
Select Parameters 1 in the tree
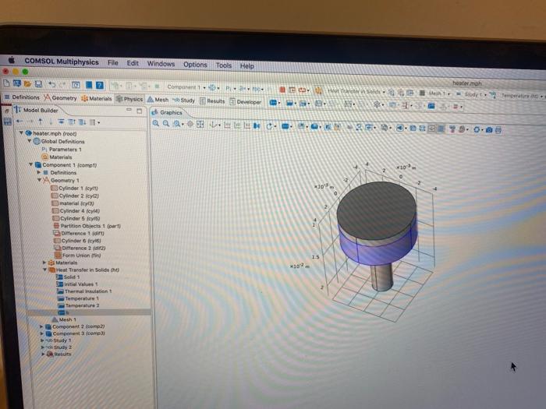(62, 150)
